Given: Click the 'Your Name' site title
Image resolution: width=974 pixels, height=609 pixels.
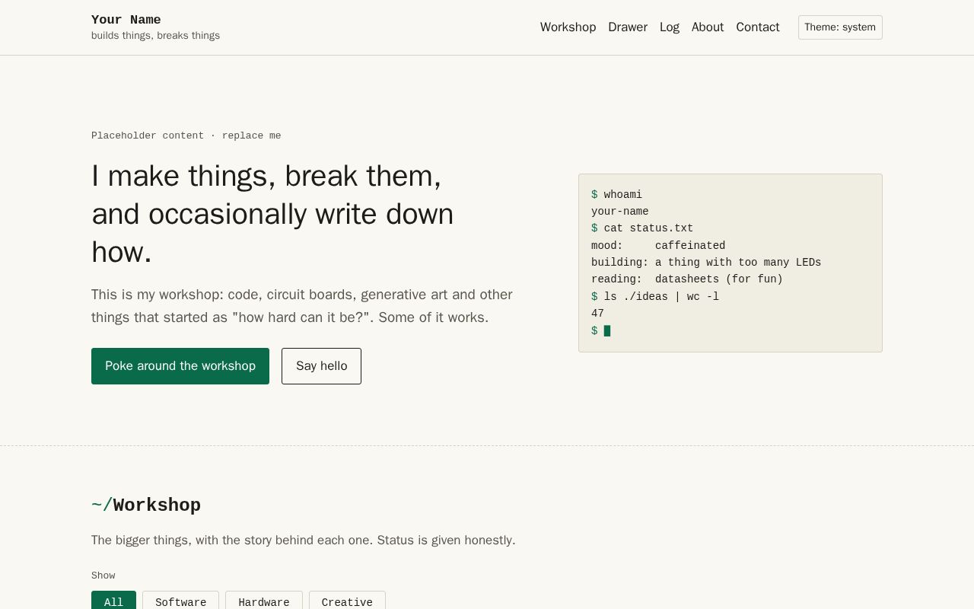Looking at the screenshot, I should pos(126,20).
